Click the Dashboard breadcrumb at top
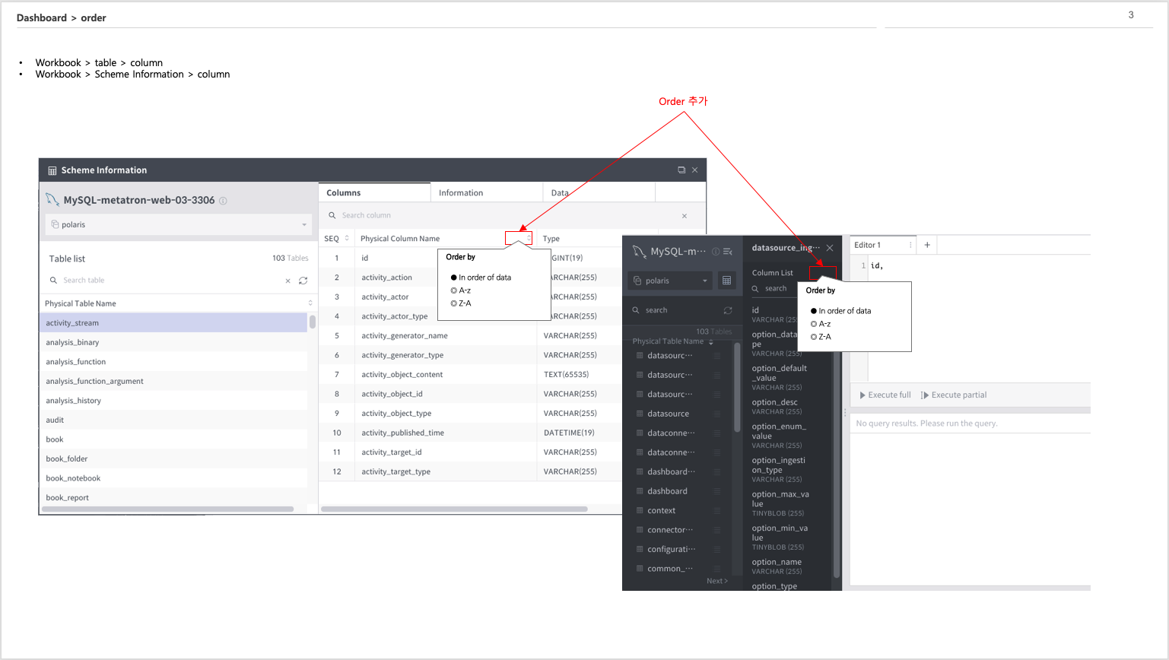Screen dimensions: 1169x660 pos(42,17)
